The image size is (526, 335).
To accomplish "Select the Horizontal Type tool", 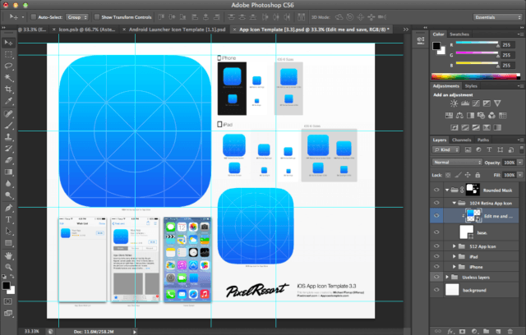I will coord(7,219).
